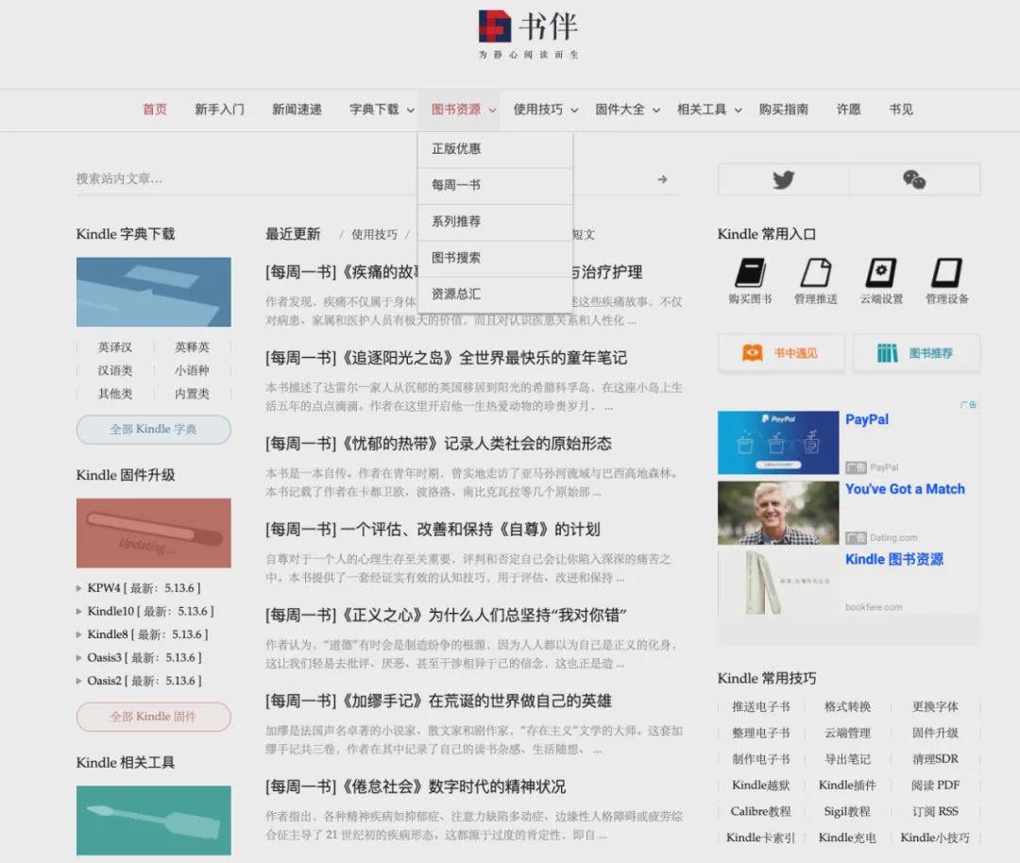This screenshot has height=863, width=1020.
Task: Open the 新手入门 nav item
Action: pos(219,110)
